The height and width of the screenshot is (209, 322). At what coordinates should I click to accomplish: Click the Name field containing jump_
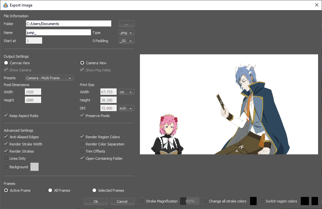[x=58, y=32]
